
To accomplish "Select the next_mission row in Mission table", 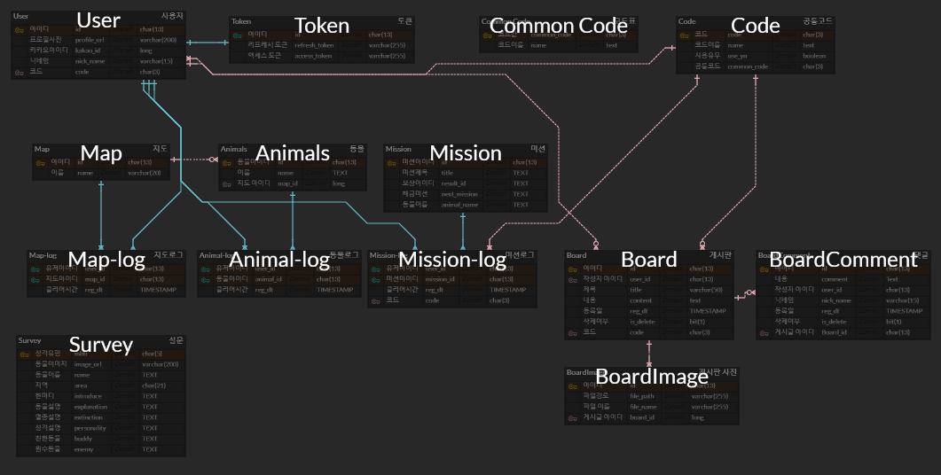I will tap(466, 194).
